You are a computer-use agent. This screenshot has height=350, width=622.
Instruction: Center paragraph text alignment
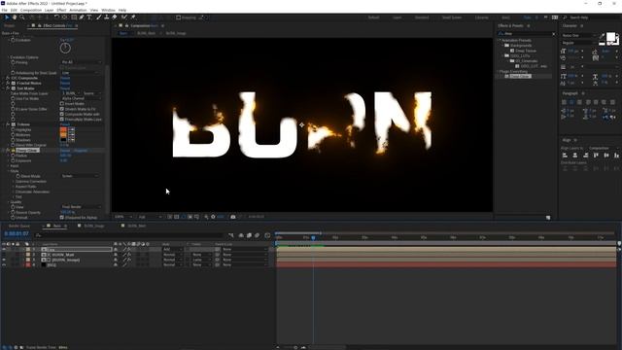point(571,102)
